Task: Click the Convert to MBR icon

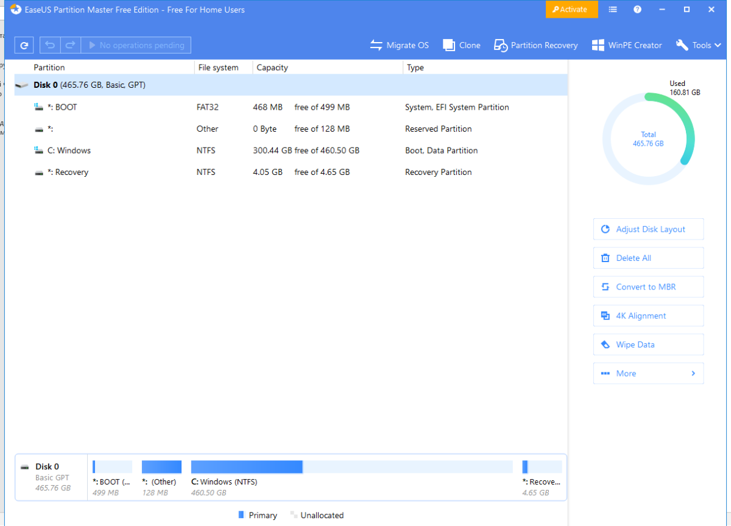Action: tap(606, 287)
